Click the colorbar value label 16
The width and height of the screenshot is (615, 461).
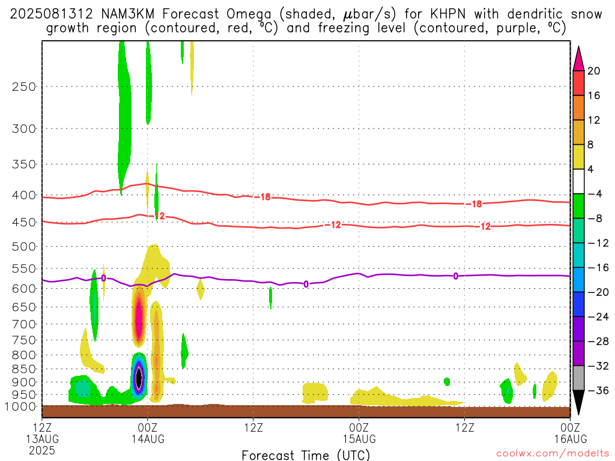tap(594, 95)
